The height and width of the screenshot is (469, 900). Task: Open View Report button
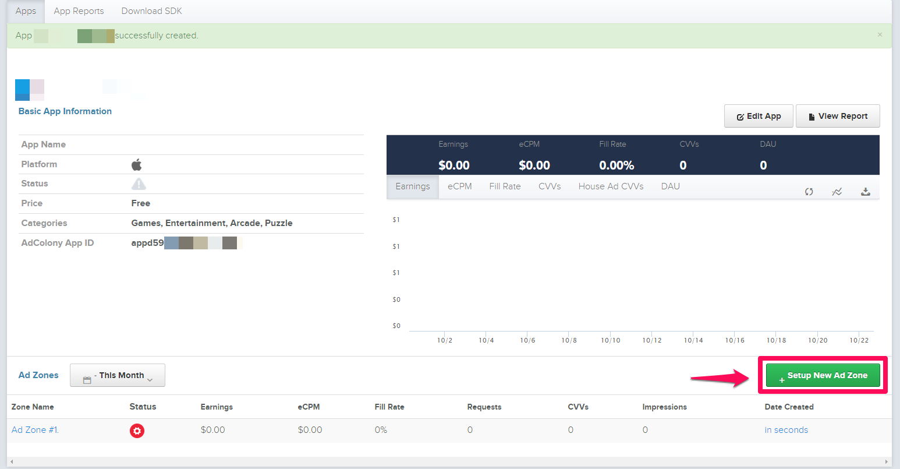(837, 116)
